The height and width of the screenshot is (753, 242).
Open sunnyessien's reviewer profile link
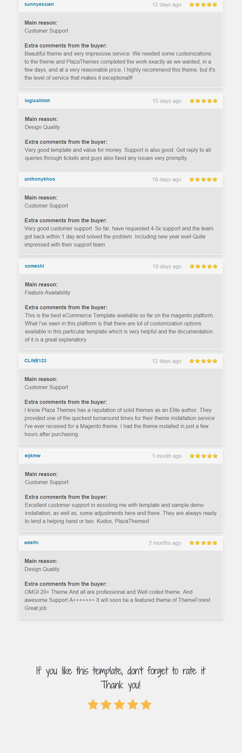[x=39, y=4]
